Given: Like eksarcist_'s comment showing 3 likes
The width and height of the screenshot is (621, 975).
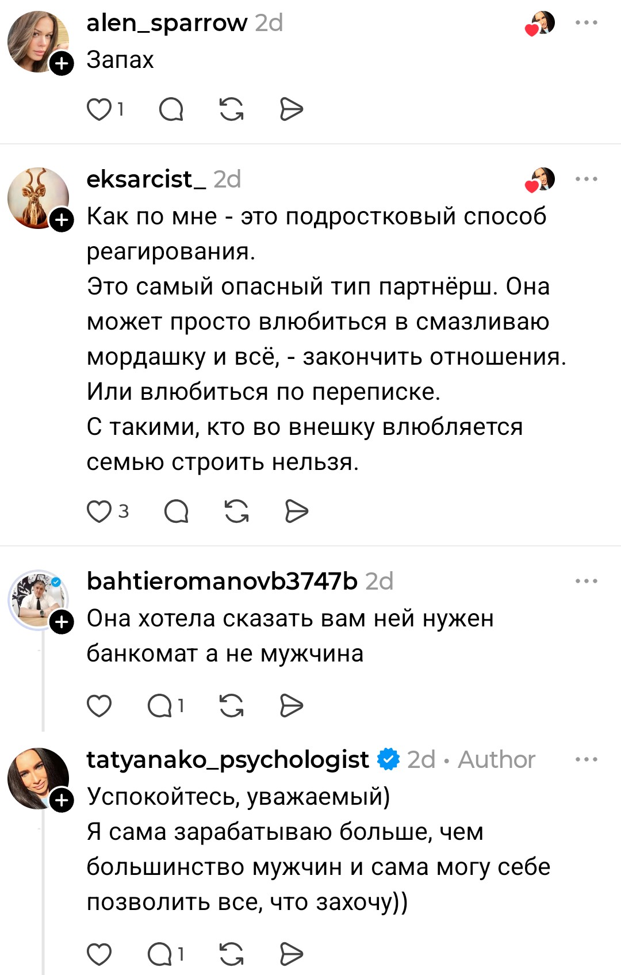Looking at the screenshot, I should tap(99, 511).
